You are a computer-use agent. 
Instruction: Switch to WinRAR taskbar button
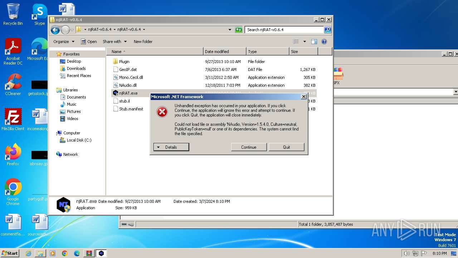(89, 253)
